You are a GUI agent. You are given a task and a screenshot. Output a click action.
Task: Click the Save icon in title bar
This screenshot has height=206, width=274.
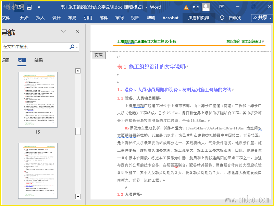[x=29, y=7]
